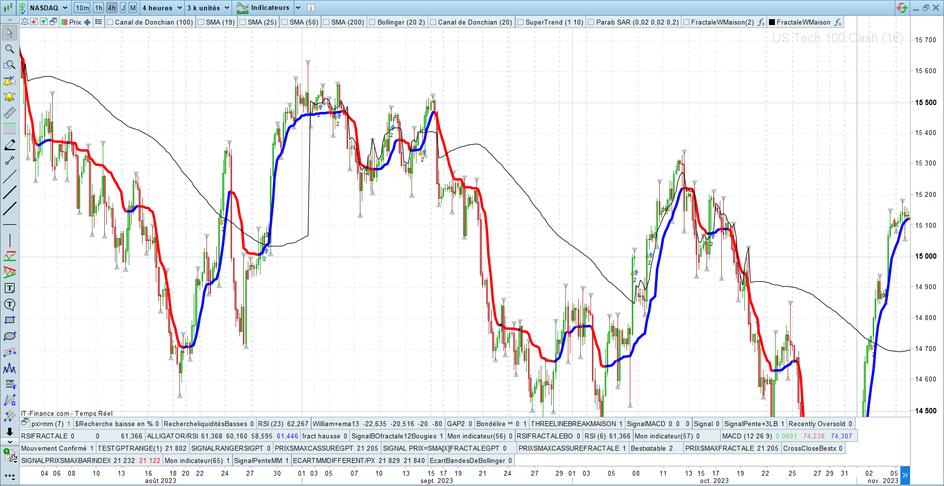The width and height of the screenshot is (944, 486).
Task: Click the double-arrow scroll to latest button
Action: pyautogui.click(x=905, y=475)
